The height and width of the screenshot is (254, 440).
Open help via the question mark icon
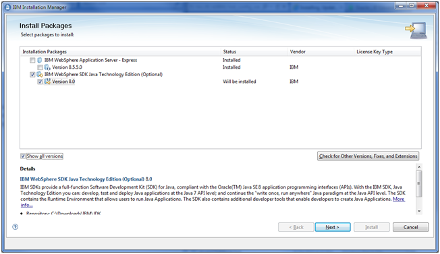point(15,227)
